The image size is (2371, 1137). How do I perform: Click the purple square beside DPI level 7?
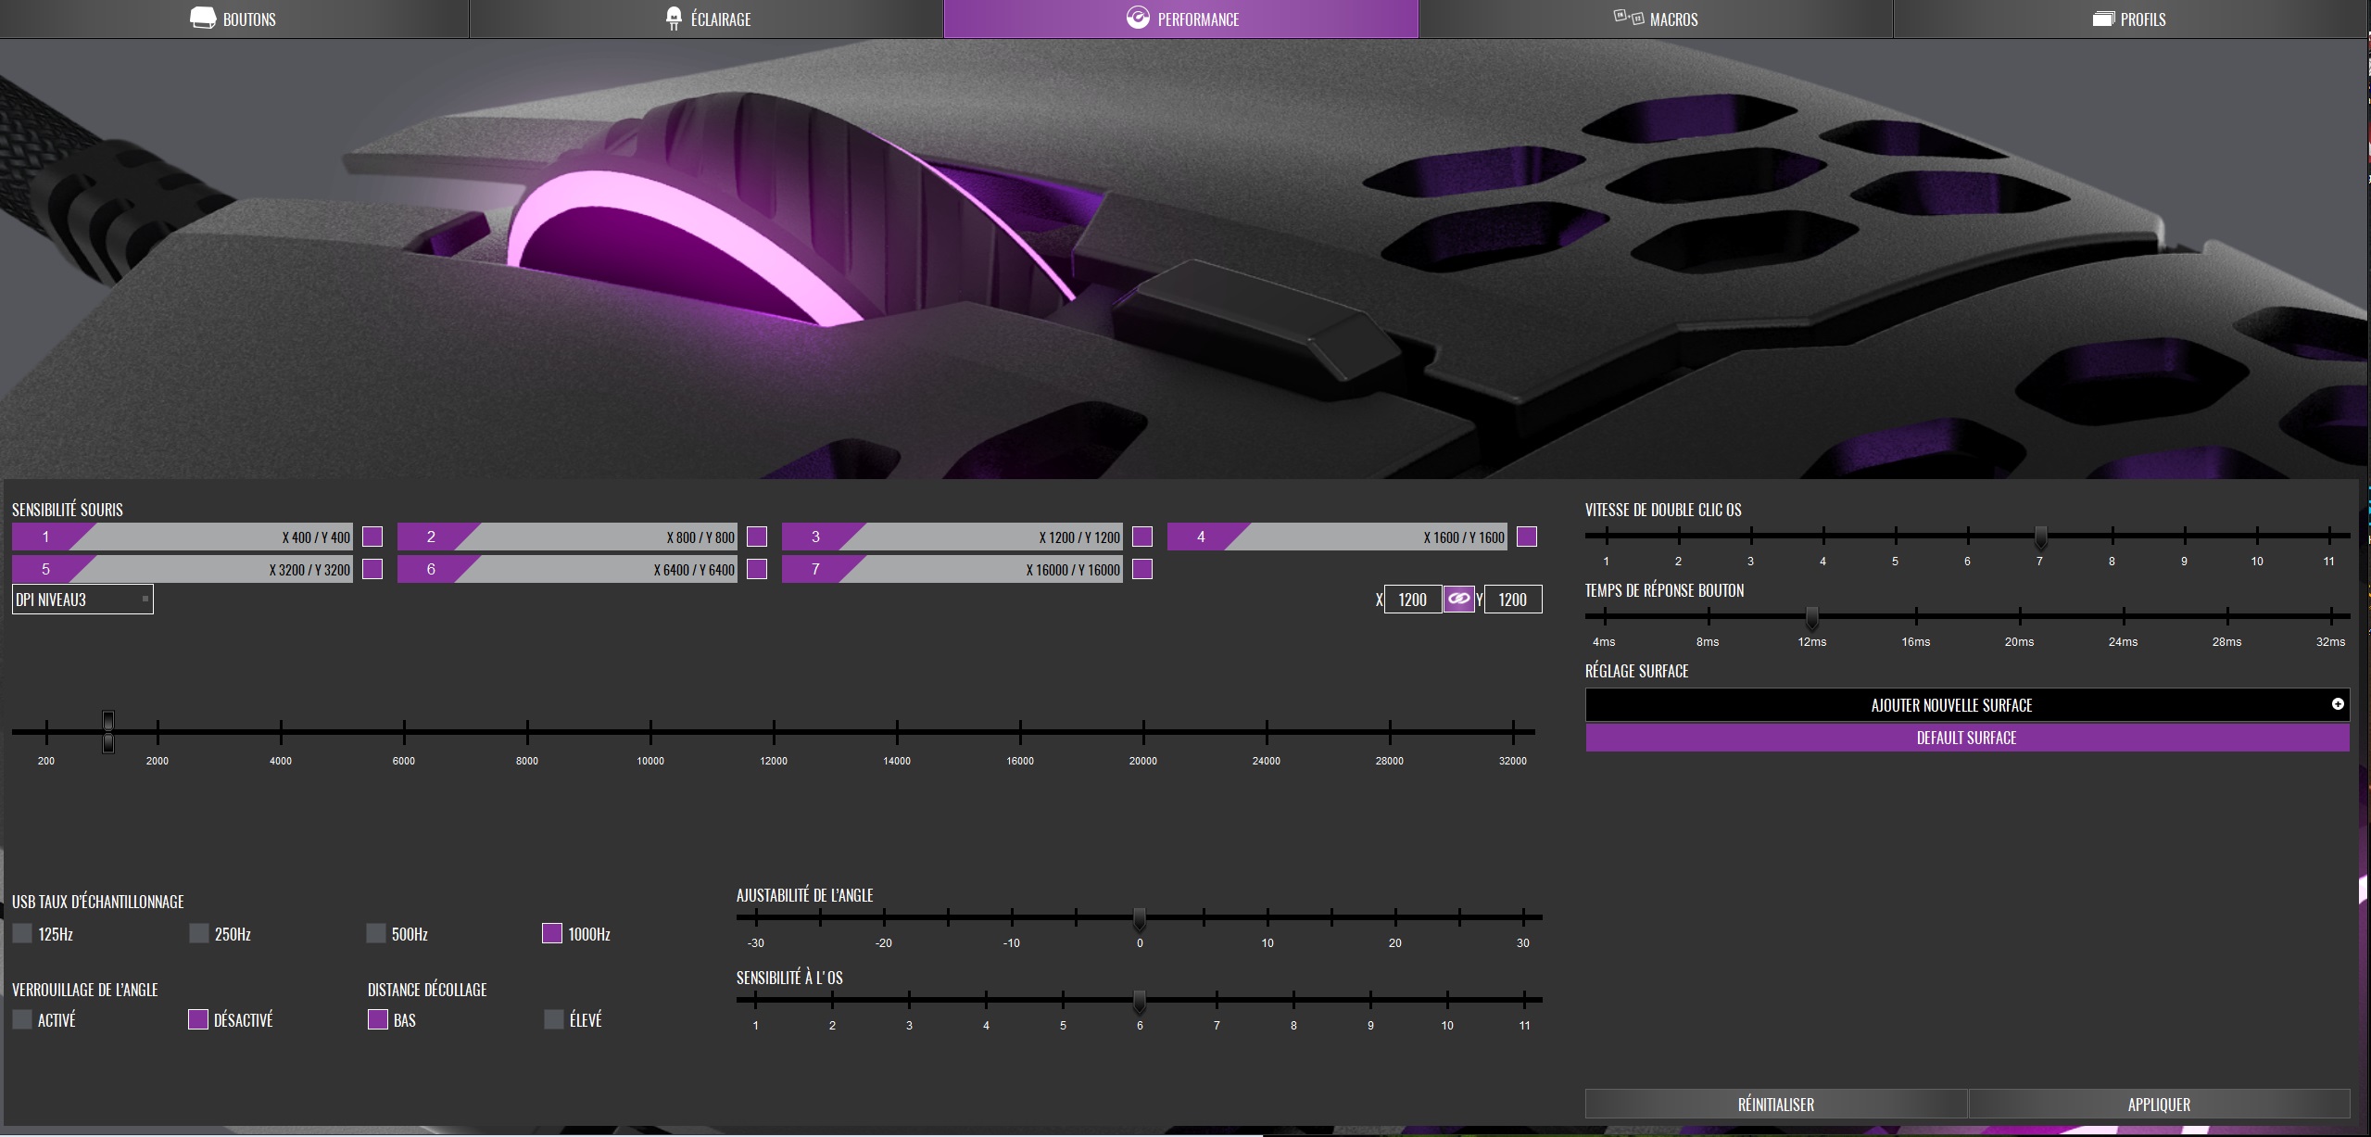point(1142,569)
